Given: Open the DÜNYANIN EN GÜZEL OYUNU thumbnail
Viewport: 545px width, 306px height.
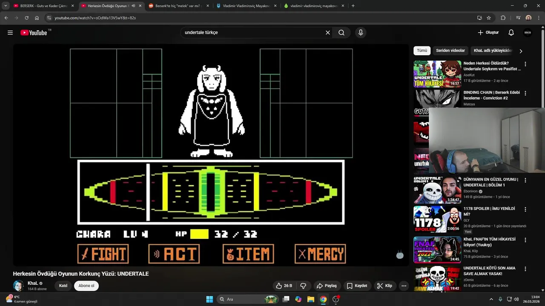Looking at the screenshot, I should [437, 190].
